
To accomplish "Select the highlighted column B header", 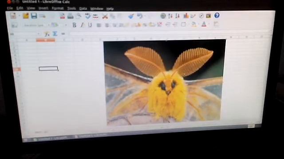I will 45,40.
